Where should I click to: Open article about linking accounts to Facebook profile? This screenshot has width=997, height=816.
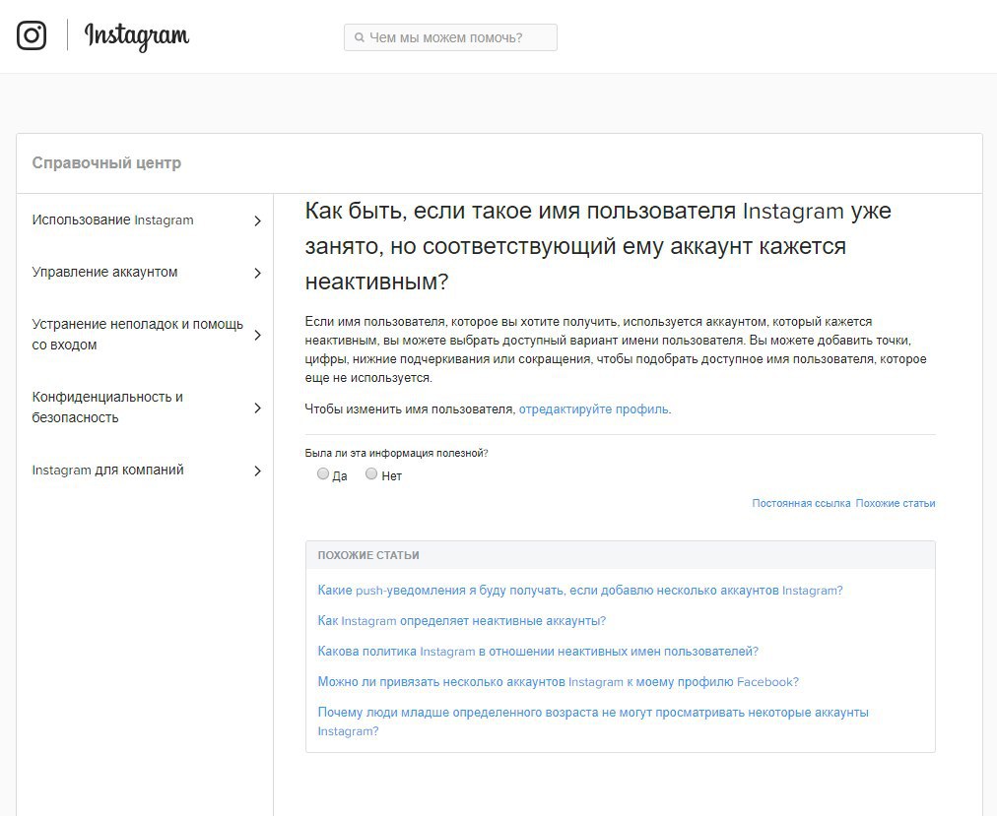tap(559, 682)
